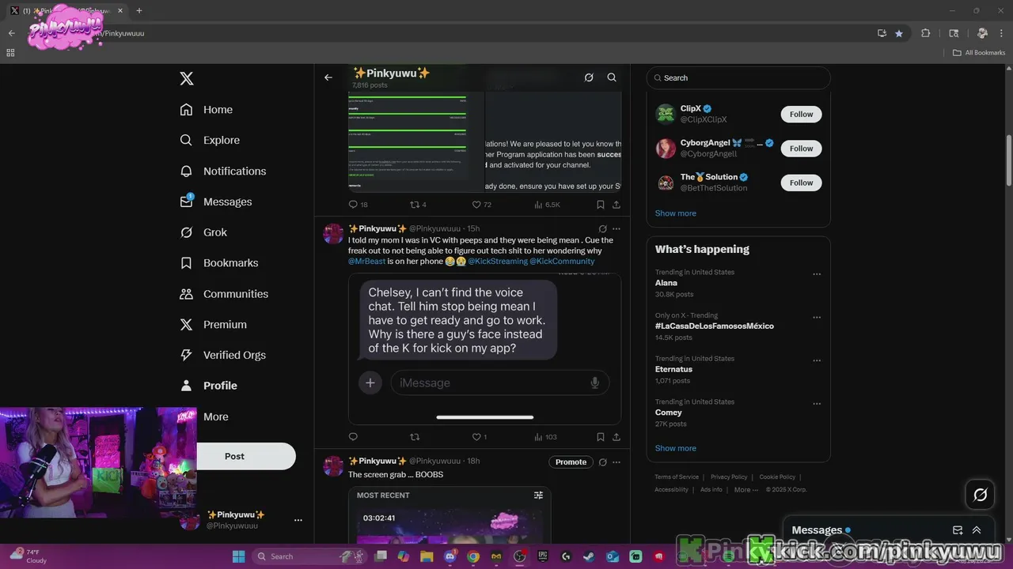Open account switcher three-dots menu
This screenshot has height=569, width=1013.
click(x=298, y=520)
